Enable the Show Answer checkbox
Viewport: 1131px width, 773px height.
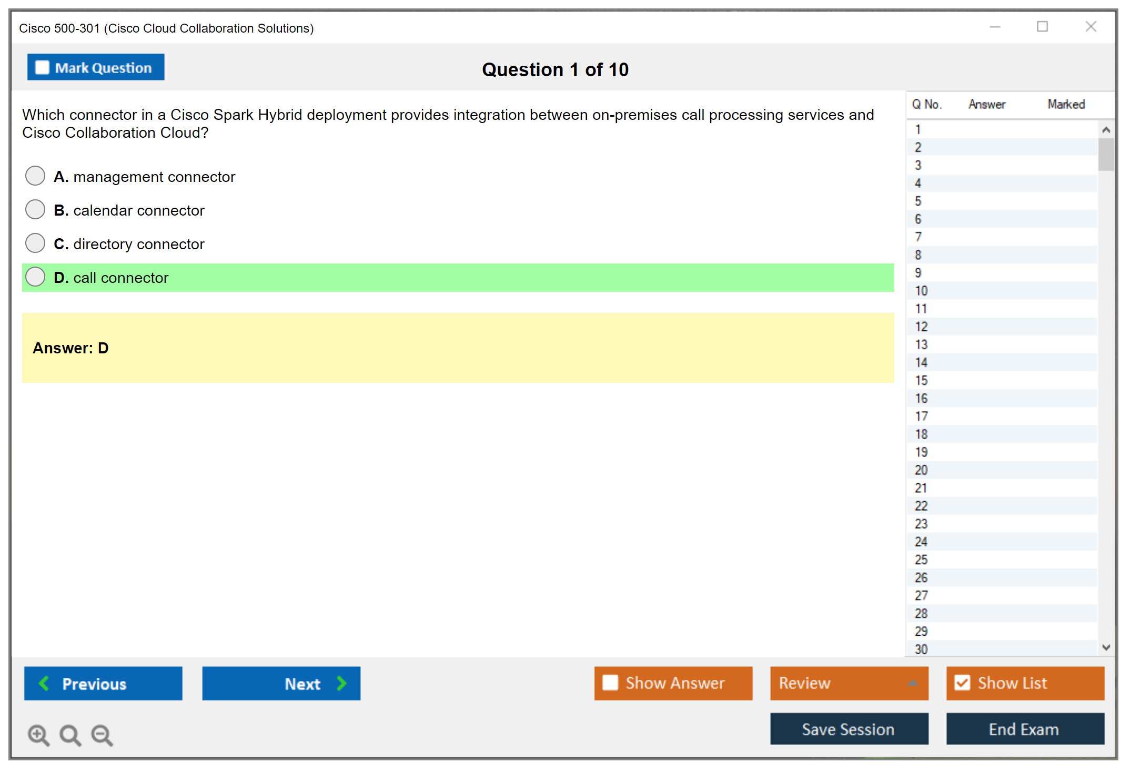[610, 683]
